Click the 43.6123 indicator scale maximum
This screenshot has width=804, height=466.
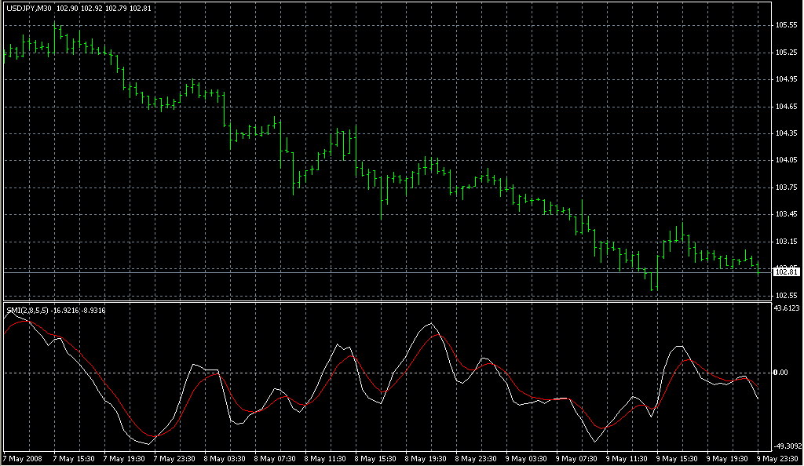tap(788, 308)
